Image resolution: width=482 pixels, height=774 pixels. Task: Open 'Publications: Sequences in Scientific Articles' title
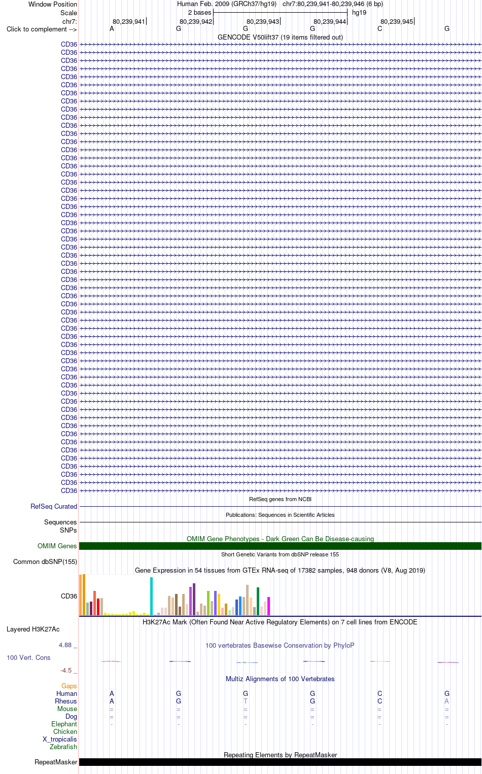tap(280, 515)
